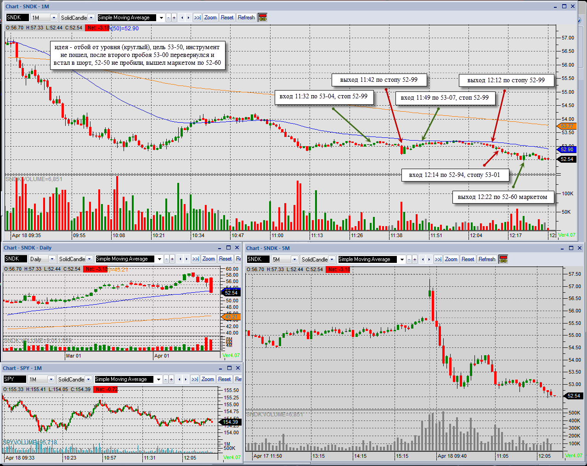Click the minus button in SNDK 5M chart toolbar
This screenshot has width=587, height=466.
click(409, 259)
